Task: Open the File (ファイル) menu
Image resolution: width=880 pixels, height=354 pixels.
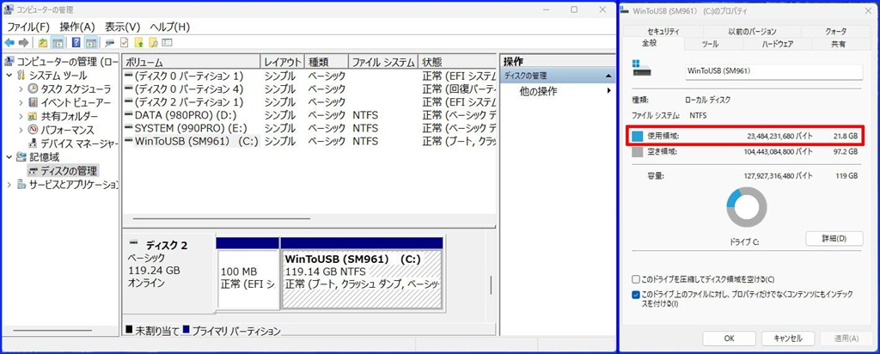Action: pyautogui.click(x=28, y=27)
